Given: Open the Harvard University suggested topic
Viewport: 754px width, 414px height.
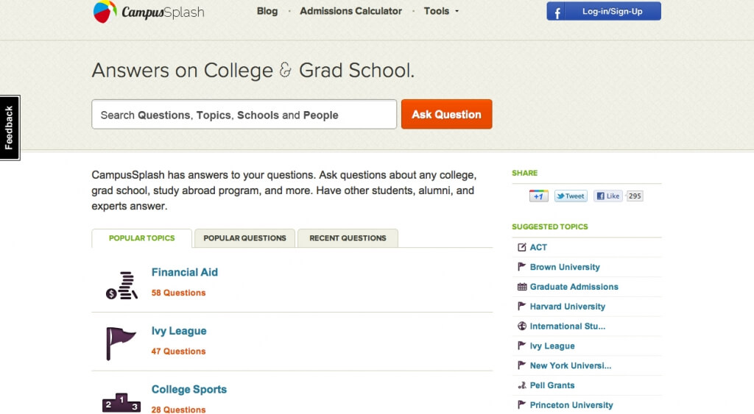Looking at the screenshot, I should [568, 307].
